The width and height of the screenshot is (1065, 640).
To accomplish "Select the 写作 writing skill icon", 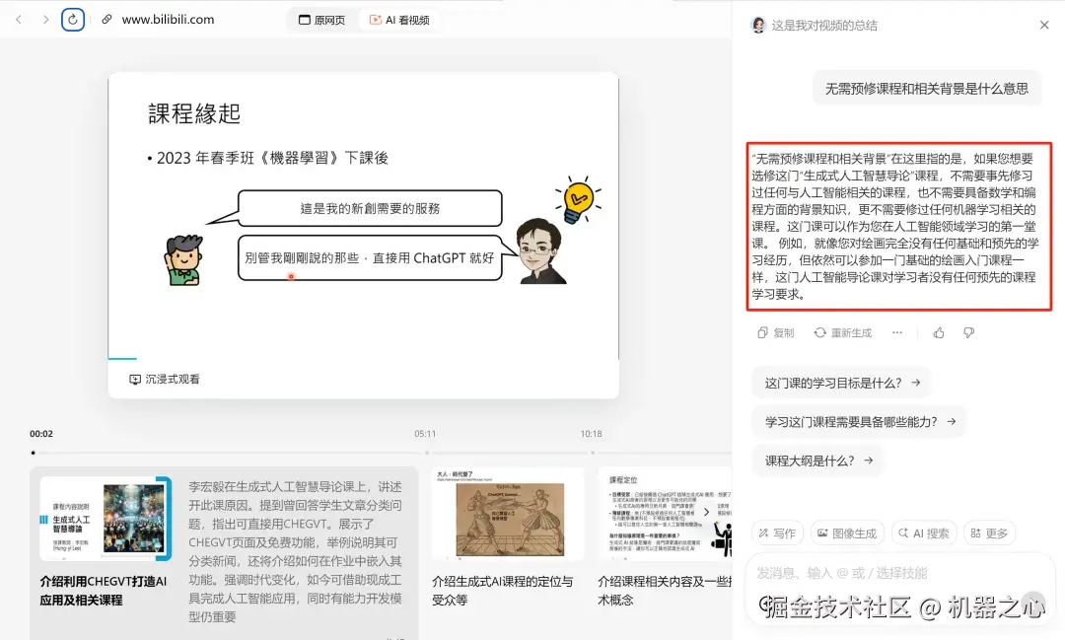I will coord(777,533).
